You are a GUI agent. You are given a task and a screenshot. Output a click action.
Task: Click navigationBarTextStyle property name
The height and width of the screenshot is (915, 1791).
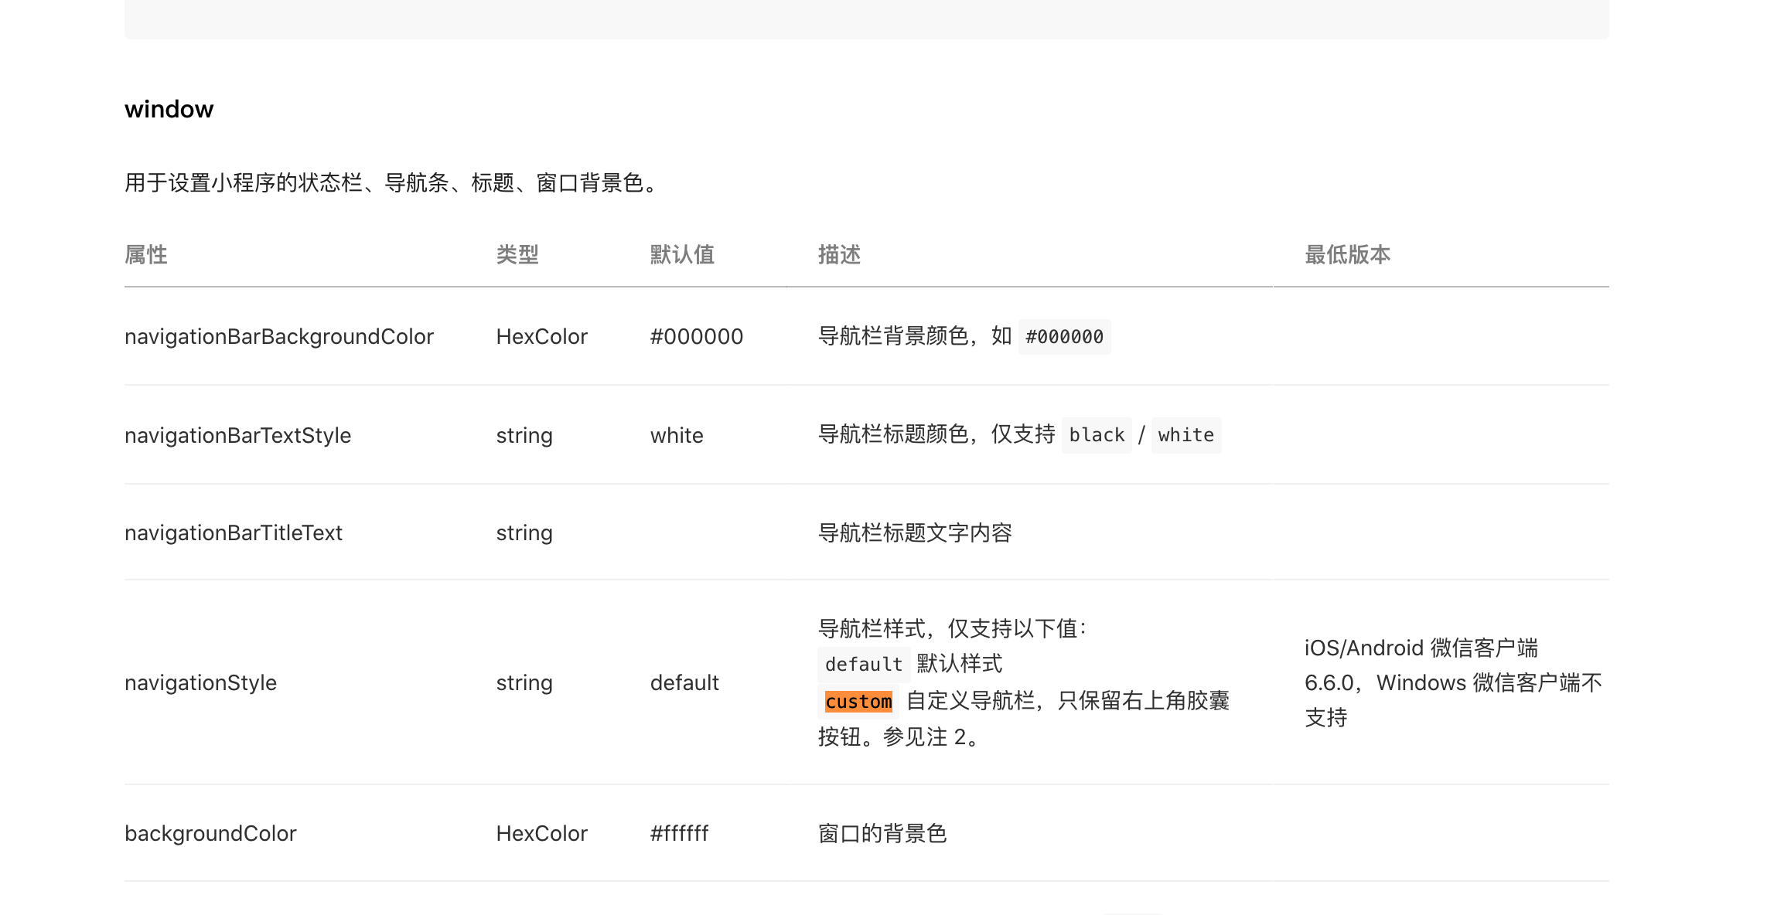pyautogui.click(x=237, y=436)
